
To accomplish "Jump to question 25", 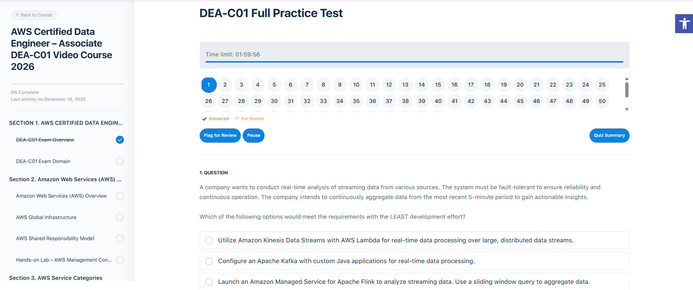I will (602, 84).
